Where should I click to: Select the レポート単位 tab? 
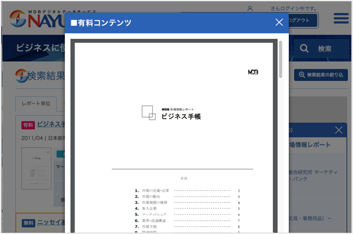(36, 104)
